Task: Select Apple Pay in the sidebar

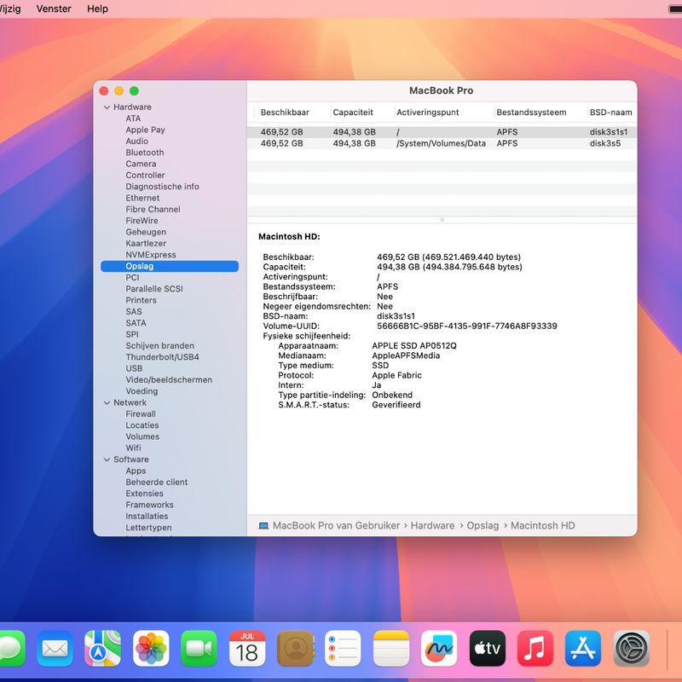Action: 145,130
